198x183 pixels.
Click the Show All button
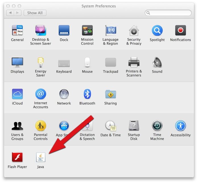(35, 13)
